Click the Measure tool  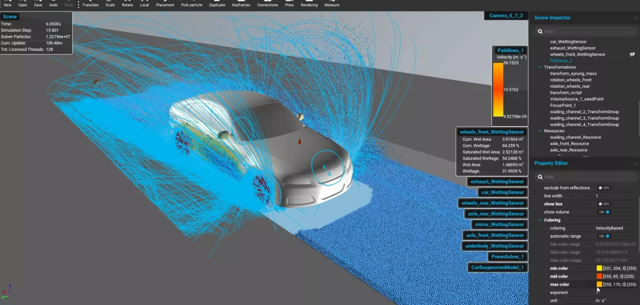pyautogui.click(x=332, y=4)
